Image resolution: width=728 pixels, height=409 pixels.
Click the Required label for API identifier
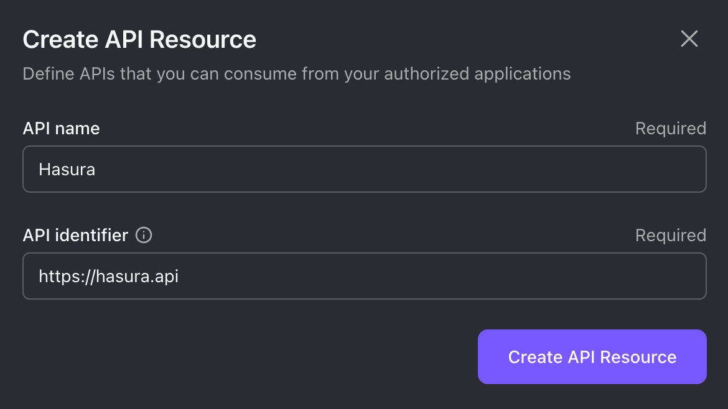(x=670, y=235)
